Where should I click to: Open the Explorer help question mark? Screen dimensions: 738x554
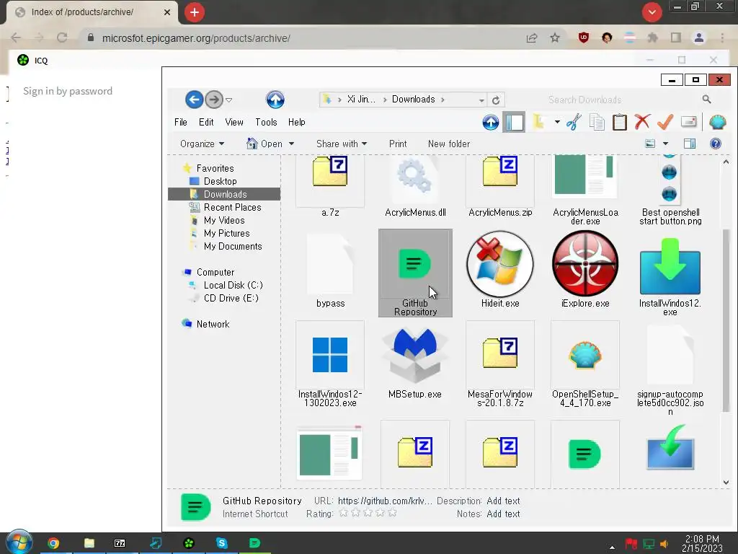(716, 144)
